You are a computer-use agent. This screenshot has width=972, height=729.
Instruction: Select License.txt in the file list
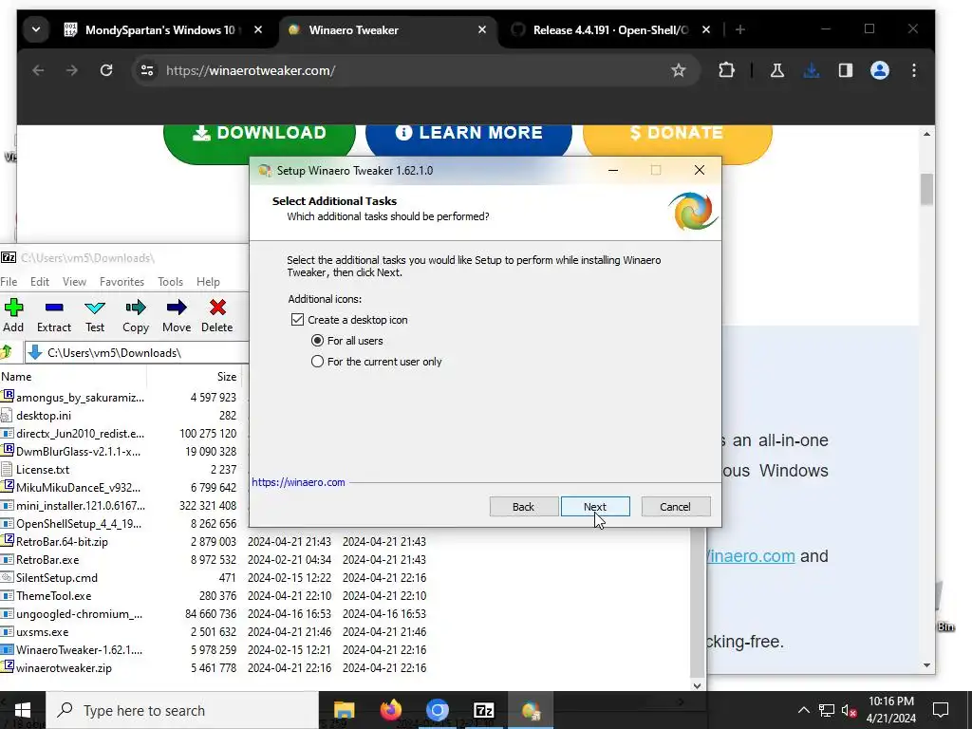[43, 470]
